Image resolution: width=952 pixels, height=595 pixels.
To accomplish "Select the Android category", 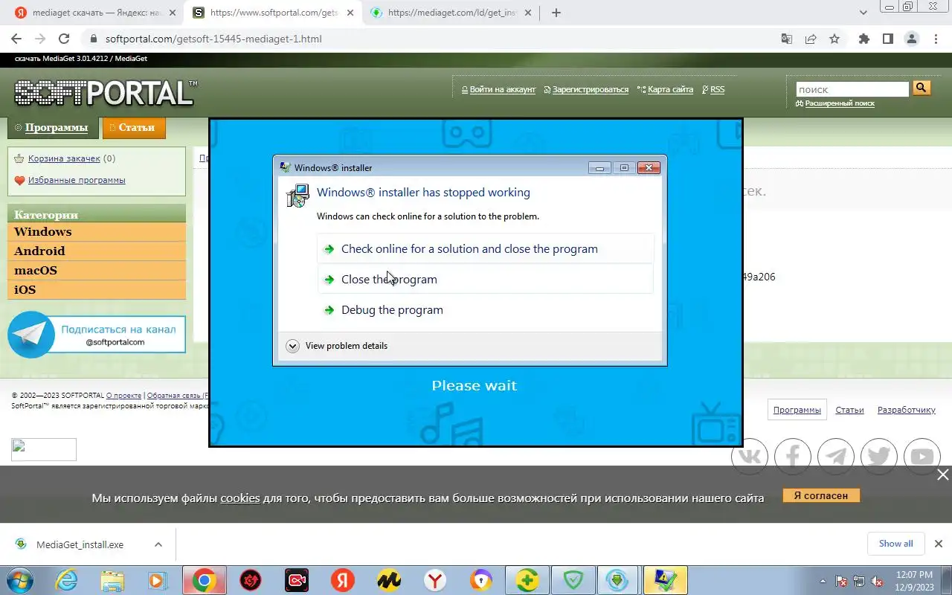I will tap(97, 251).
